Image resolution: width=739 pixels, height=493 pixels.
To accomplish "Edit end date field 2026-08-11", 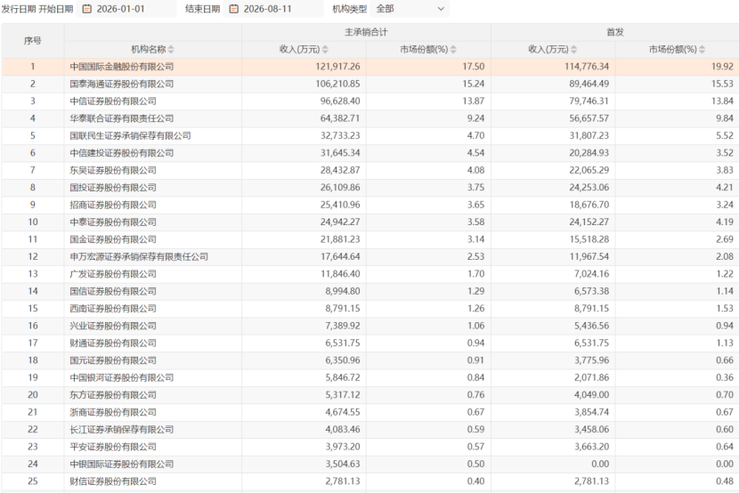I will (x=273, y=9).
